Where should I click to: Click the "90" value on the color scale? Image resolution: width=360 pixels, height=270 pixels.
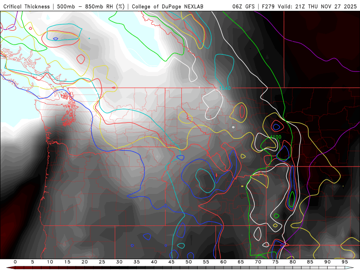[x=327, y=262]
